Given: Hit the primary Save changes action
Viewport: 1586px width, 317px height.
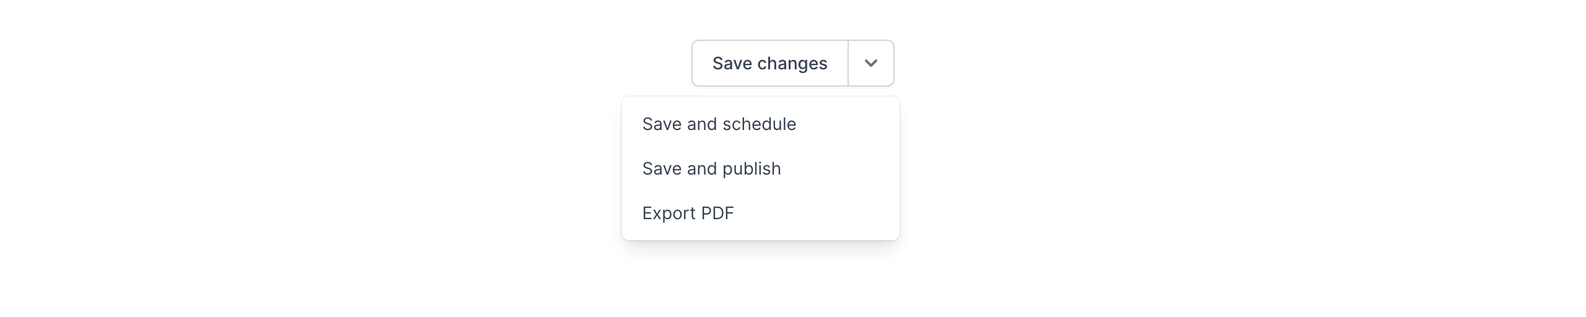Looking at the screenshot, I should [769, 63].
